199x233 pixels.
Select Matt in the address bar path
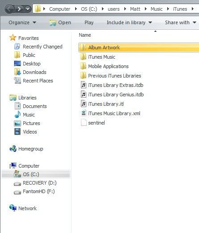coord(135,9)
